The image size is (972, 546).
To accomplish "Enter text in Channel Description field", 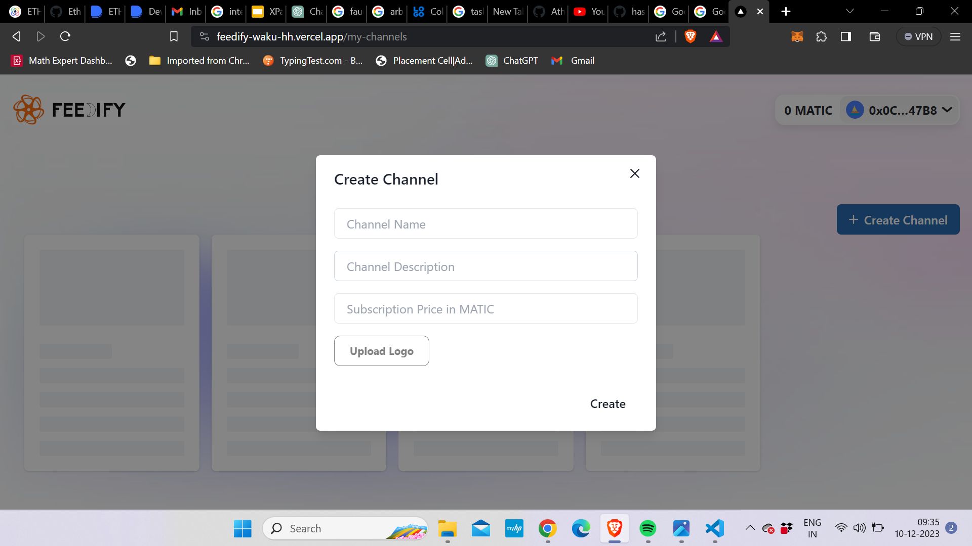I will click(485, 266).
